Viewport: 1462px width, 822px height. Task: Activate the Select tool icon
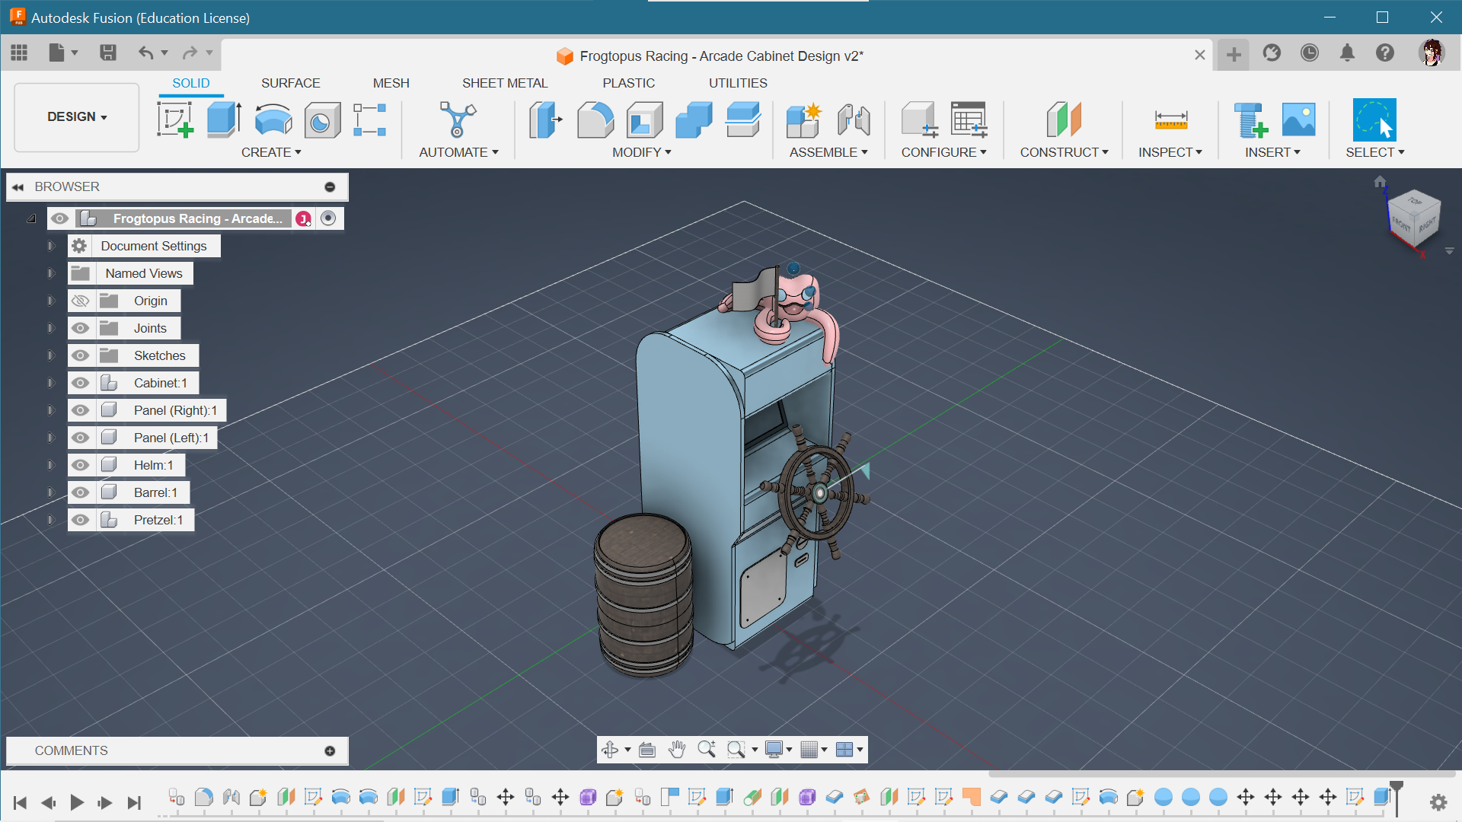(1374, 119)
